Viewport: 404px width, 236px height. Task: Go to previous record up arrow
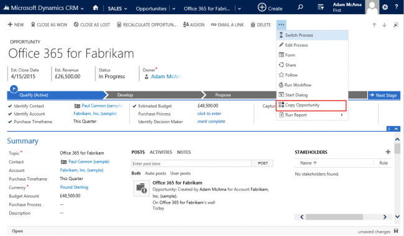[374, 25]
